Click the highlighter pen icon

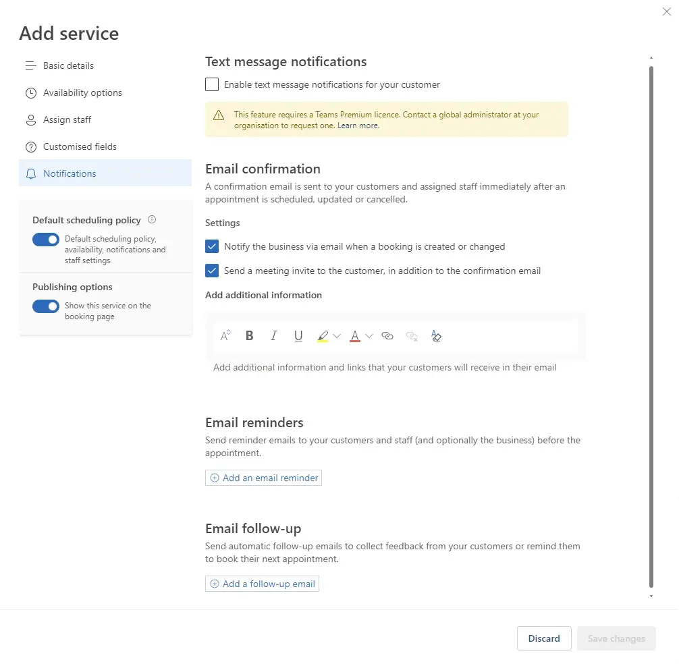pyautogui.click(x=323, y=336)
